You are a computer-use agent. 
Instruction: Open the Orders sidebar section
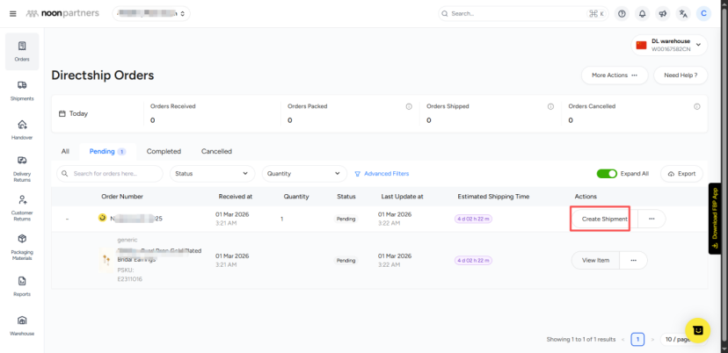tap(22, 51)
